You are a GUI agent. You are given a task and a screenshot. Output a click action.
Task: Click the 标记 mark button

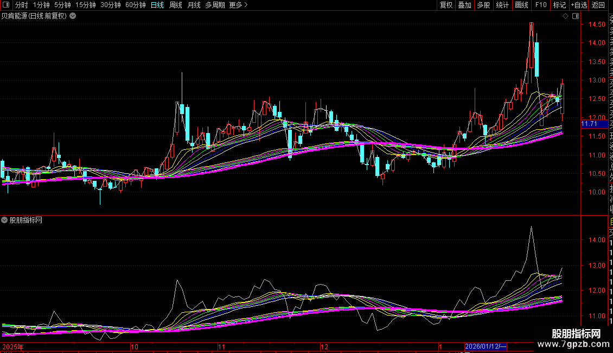coord(559,5)
